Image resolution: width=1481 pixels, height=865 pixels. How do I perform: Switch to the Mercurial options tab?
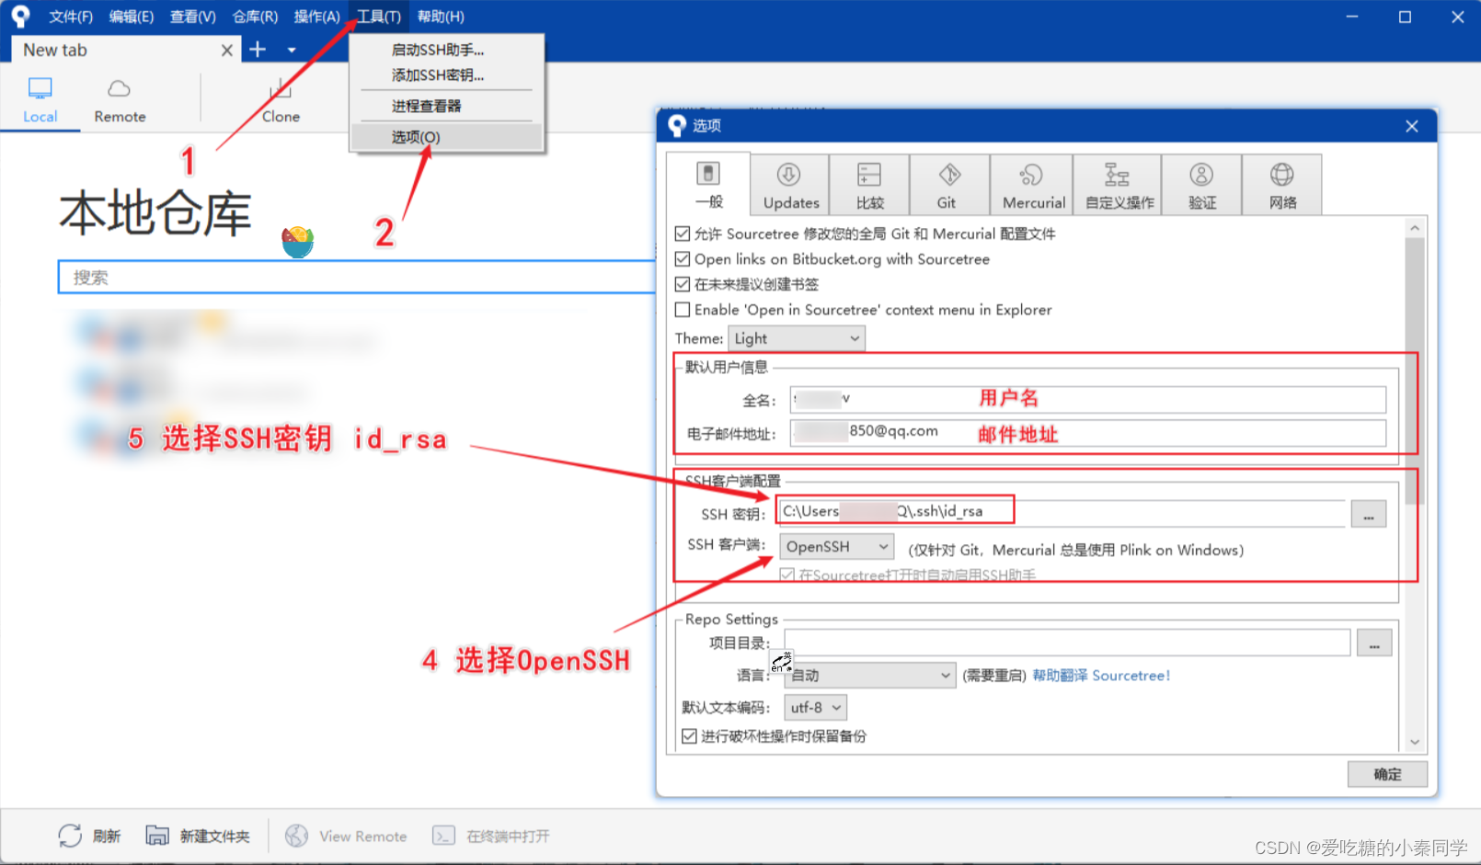pyautogui.click(x=1032, y=185)
